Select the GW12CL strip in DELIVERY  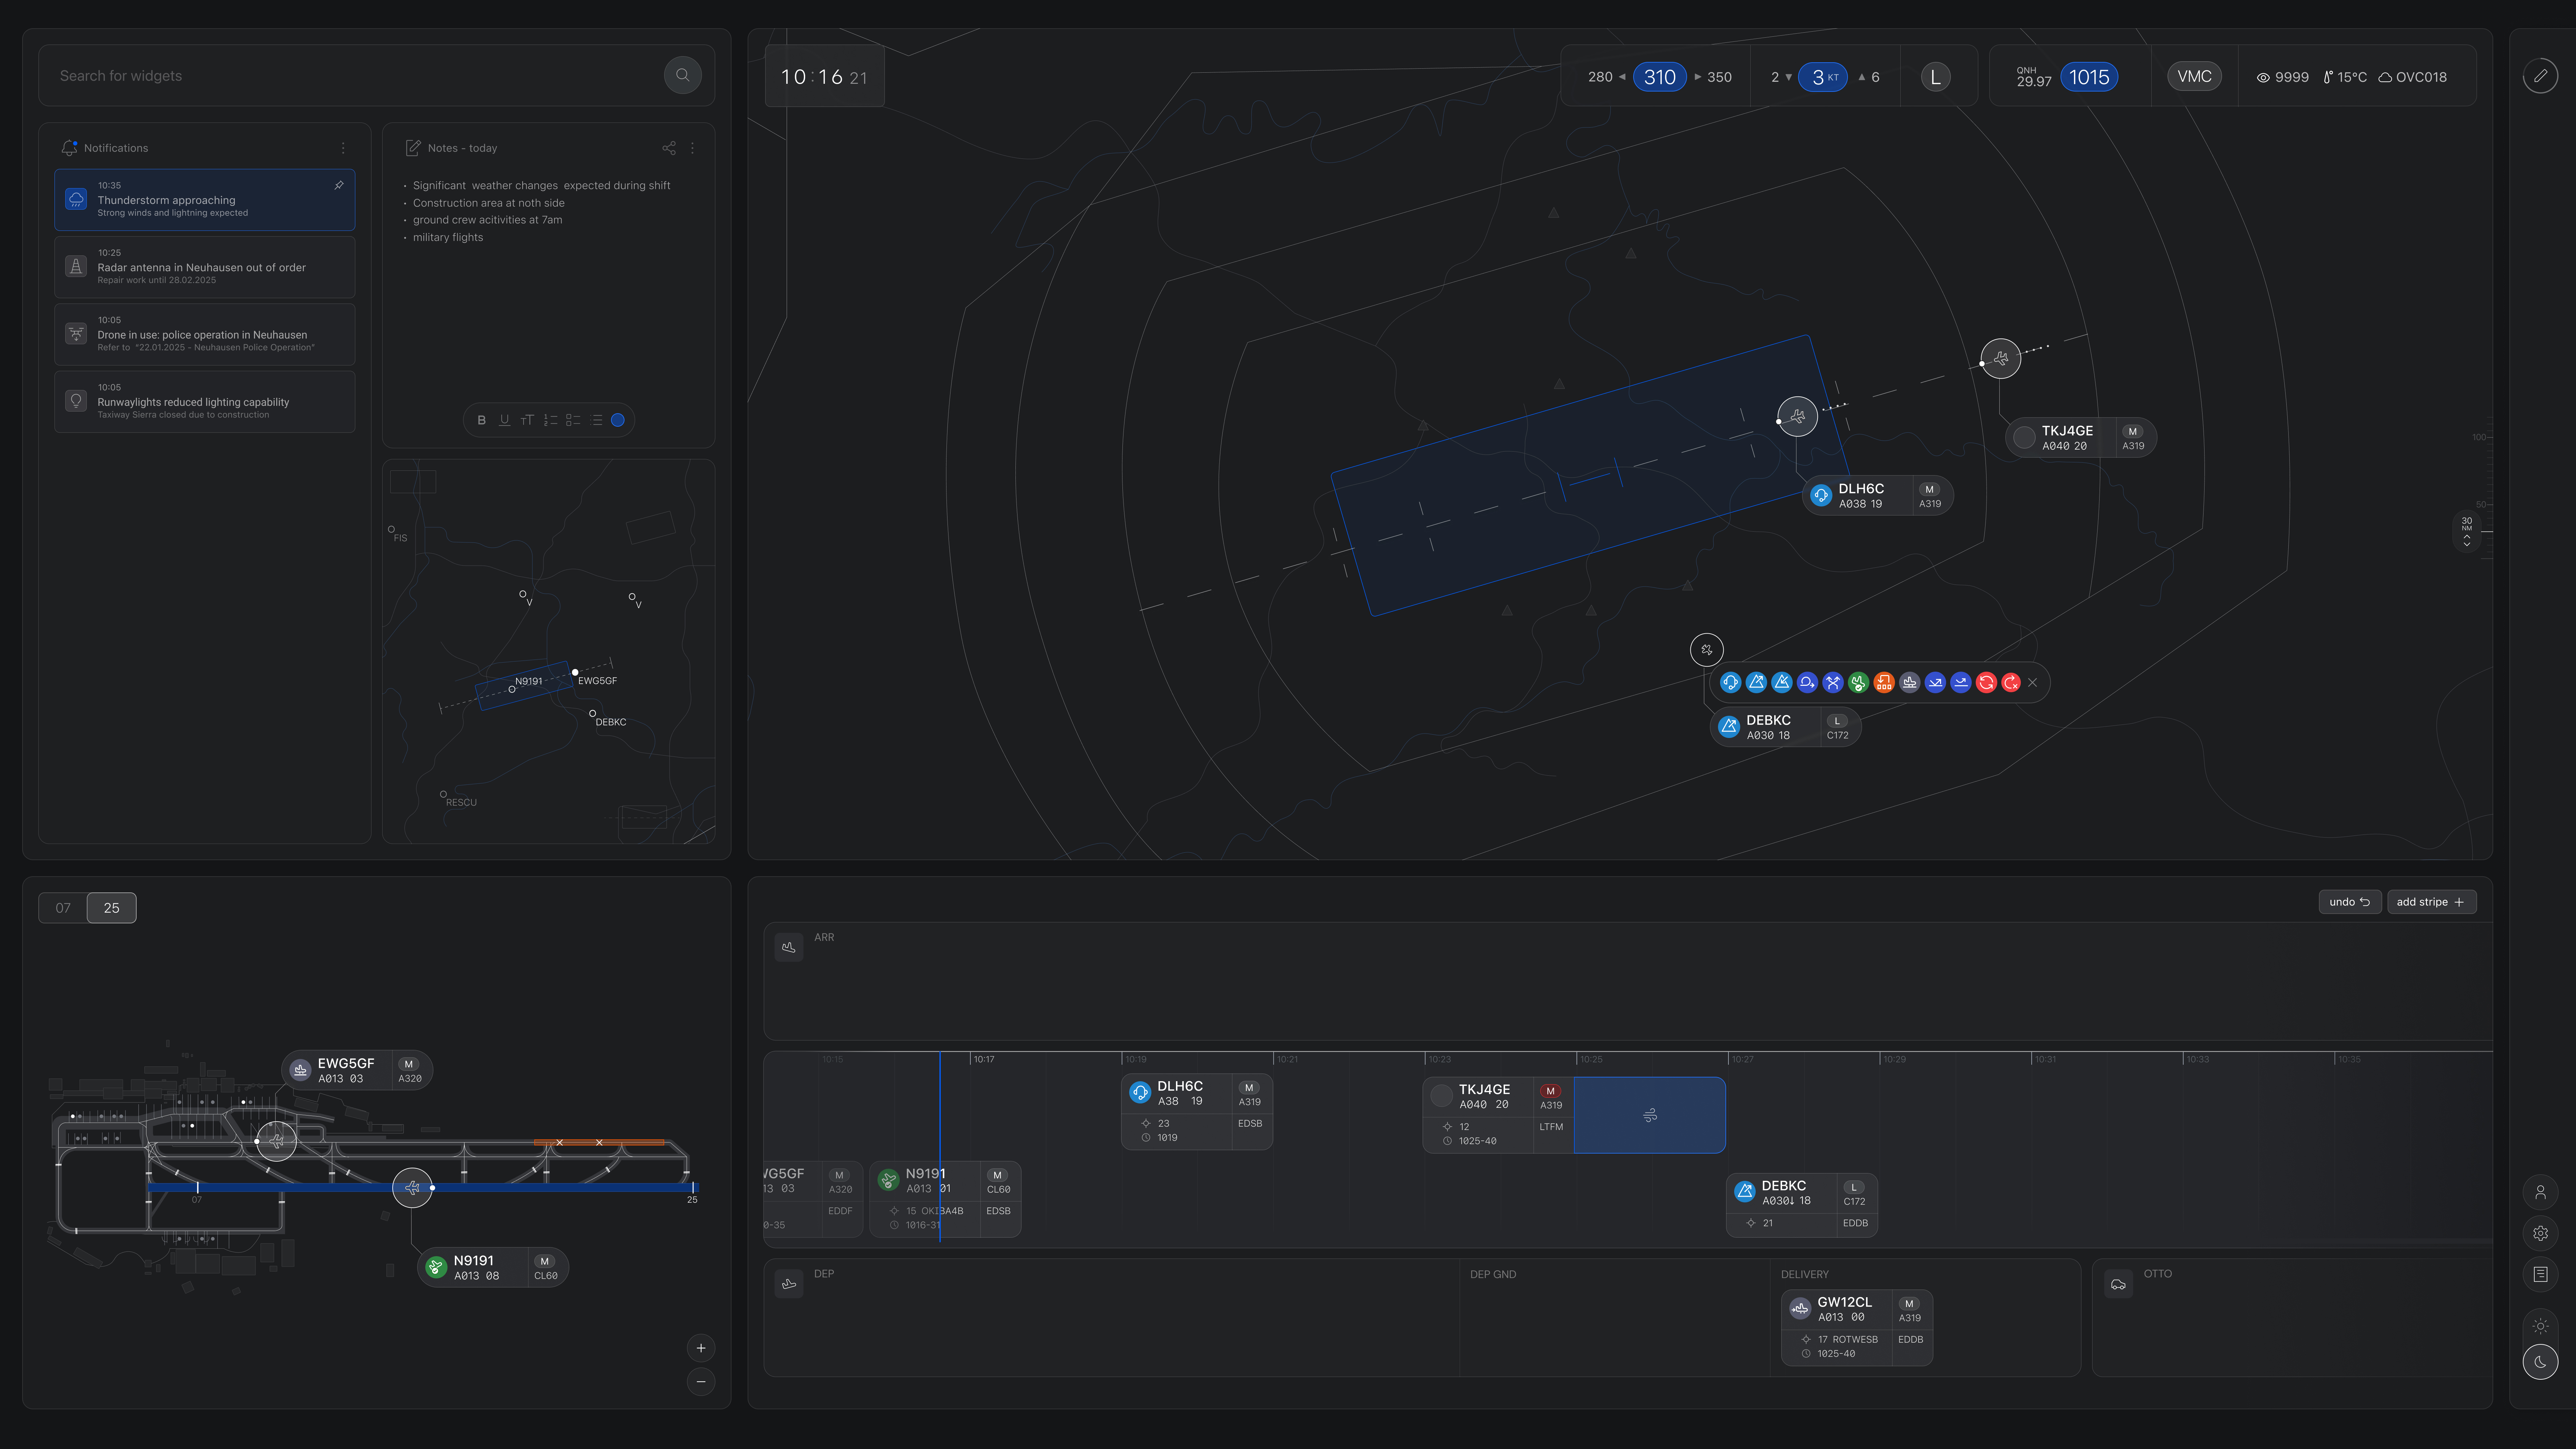[1857, 1328]
